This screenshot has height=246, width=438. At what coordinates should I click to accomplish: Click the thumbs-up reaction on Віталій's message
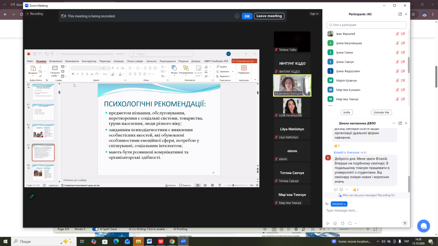[x=355, y=189]
